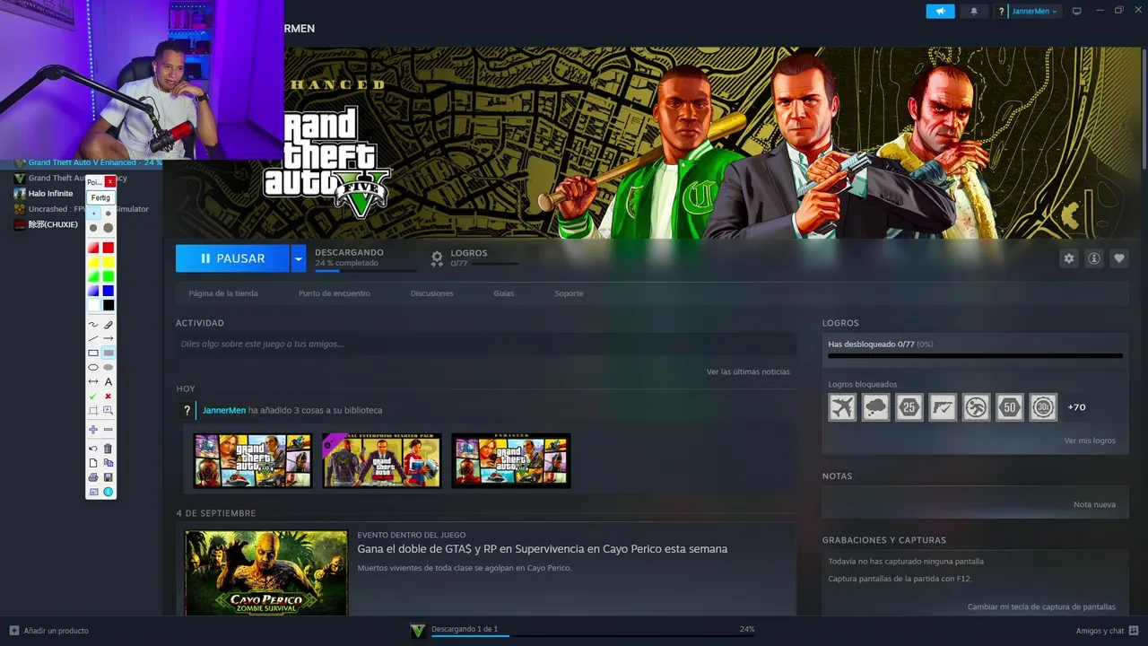This screenshot has width=1148, height=646.
Task: Open Guías tab
Action: coord(504,293)
